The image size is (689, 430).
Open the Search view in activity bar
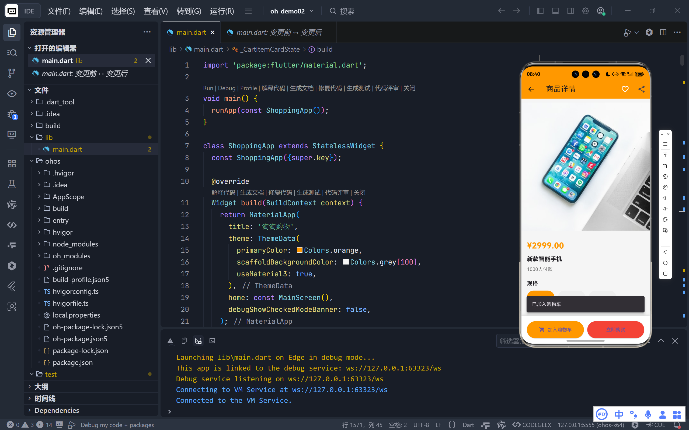point(12,53)
